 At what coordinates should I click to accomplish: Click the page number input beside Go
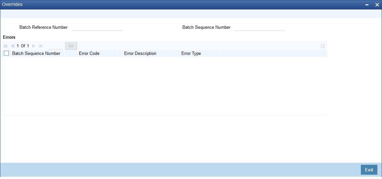pos(56,46)
